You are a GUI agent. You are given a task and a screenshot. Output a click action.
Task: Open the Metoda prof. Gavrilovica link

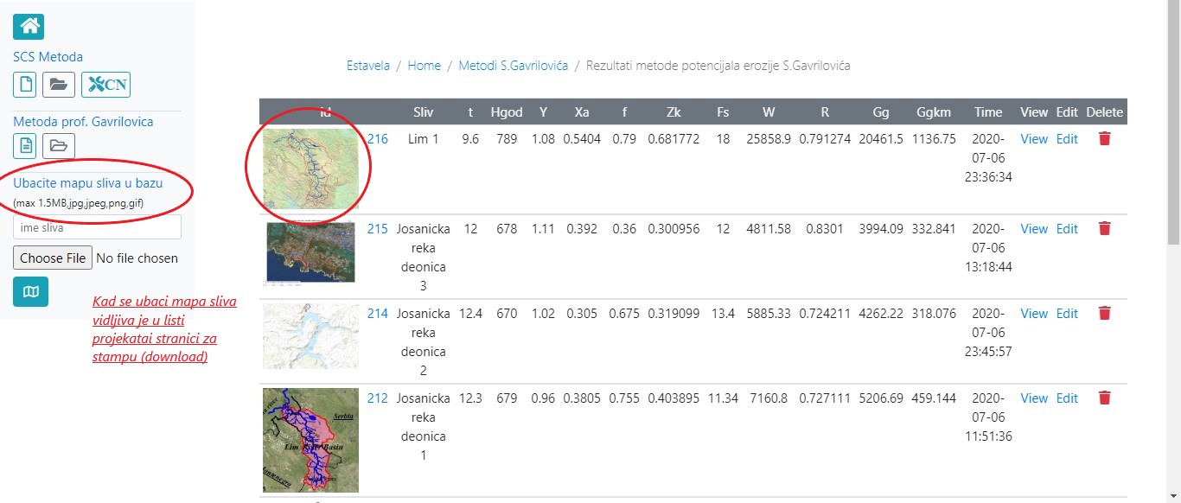[x=83, y=122]
